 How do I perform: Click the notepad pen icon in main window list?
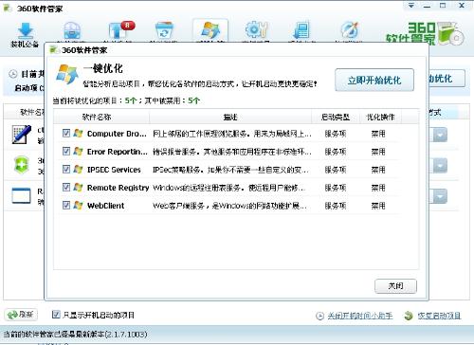pos(22,134)
